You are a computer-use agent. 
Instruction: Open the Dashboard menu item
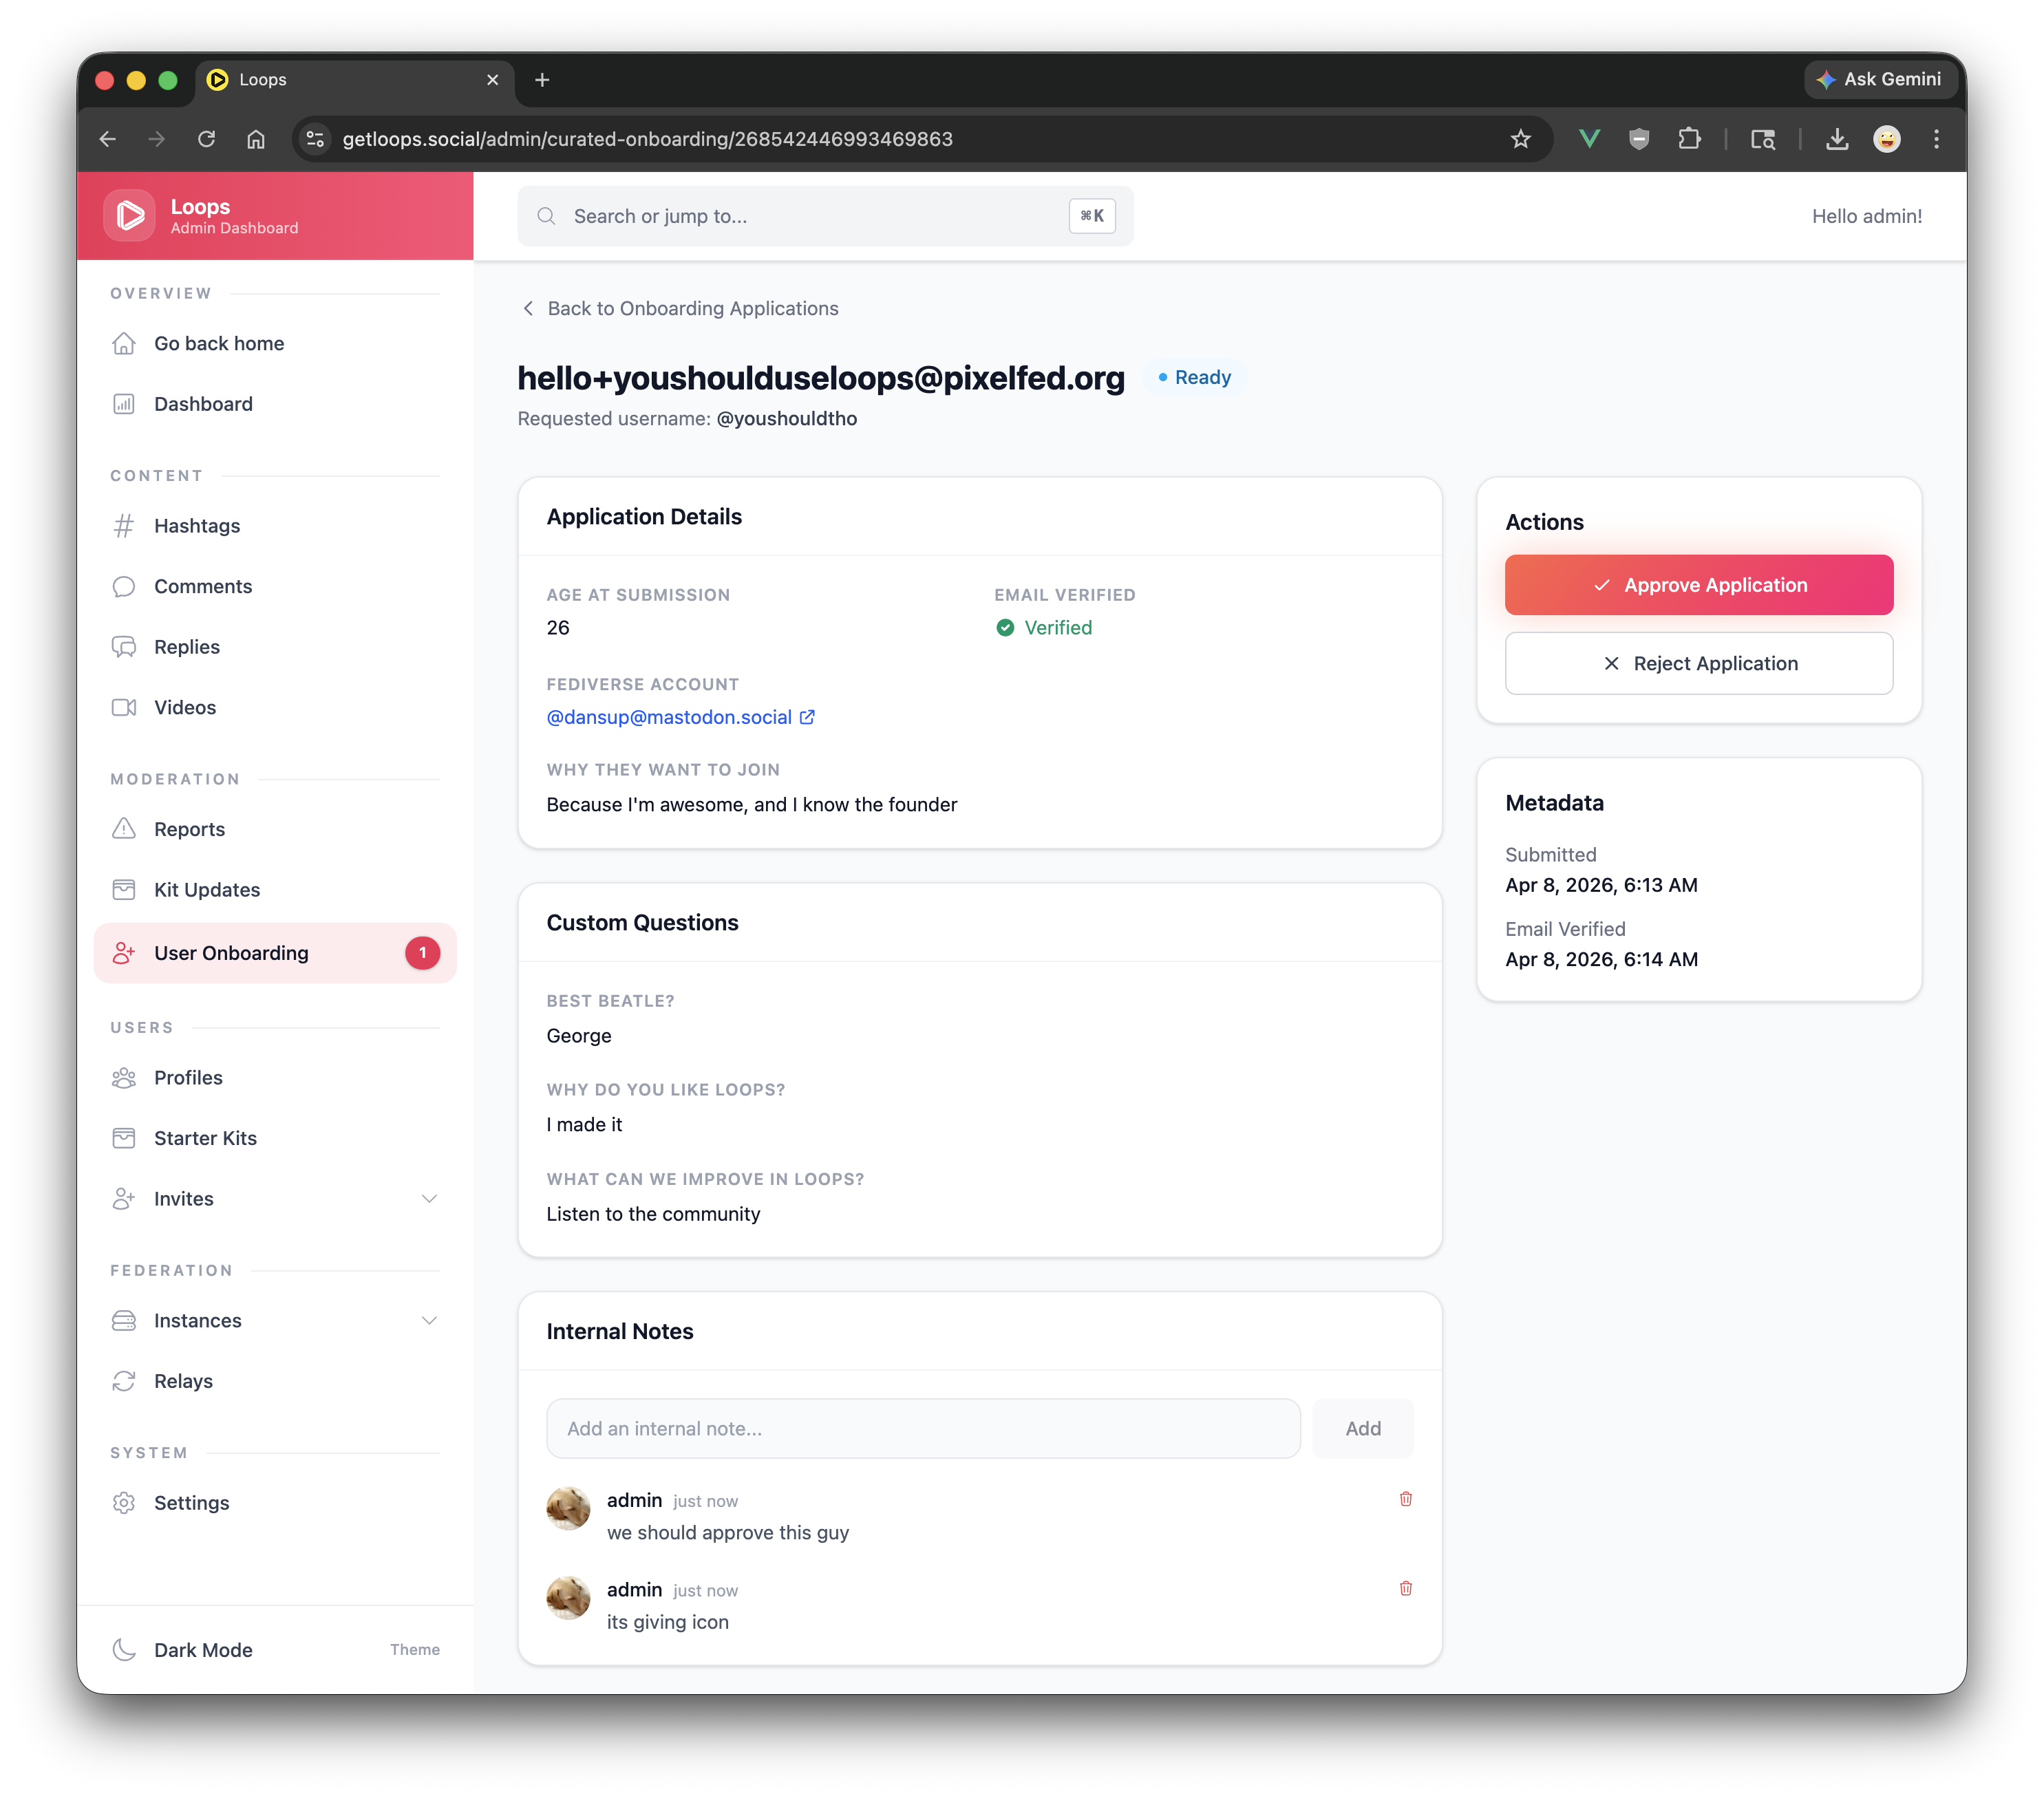coord(275,404)
